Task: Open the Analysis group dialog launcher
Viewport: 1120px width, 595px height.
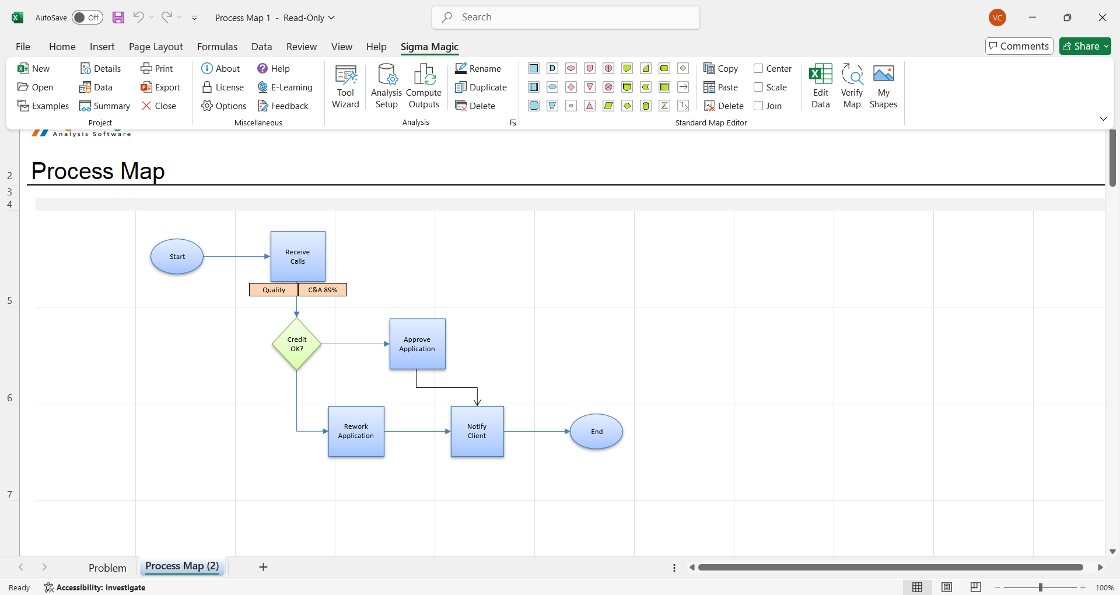Action: pyautogui.click(x=513, y=123)
